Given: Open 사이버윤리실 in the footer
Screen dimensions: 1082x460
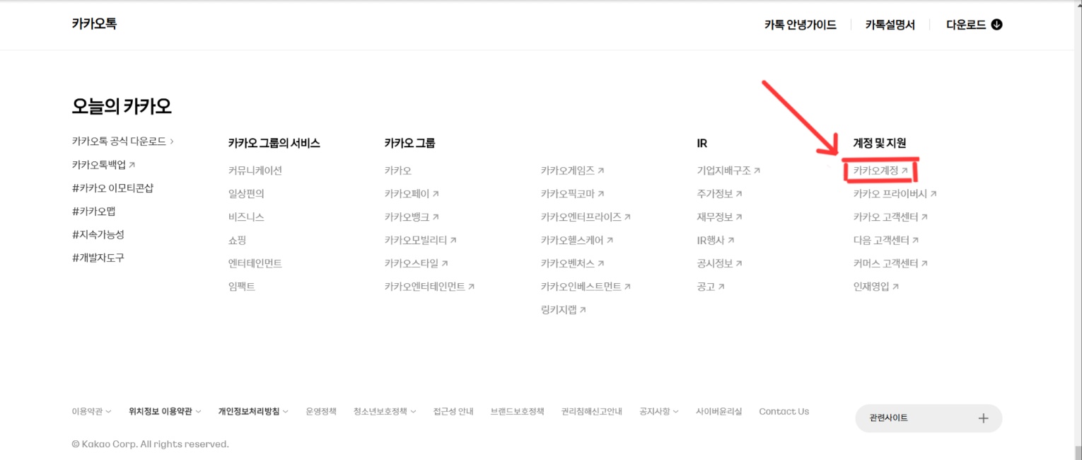Looking at the screenshot, I should (x=719, y=411).
